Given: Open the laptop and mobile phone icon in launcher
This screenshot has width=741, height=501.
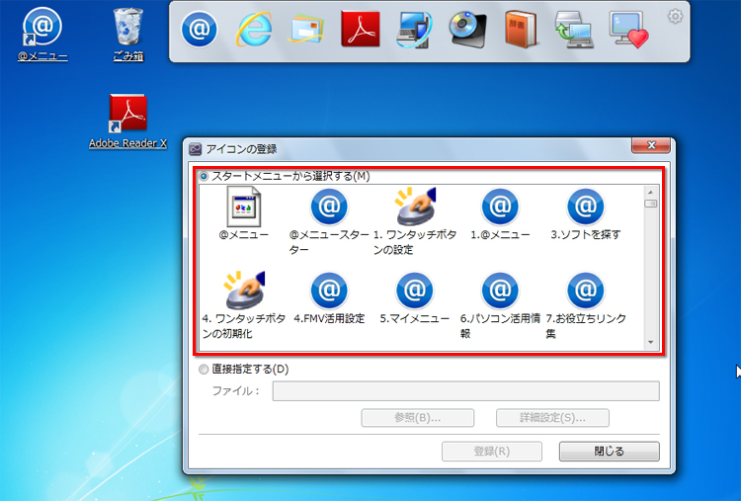Looking at the screenshot, I should click(414, 30).
